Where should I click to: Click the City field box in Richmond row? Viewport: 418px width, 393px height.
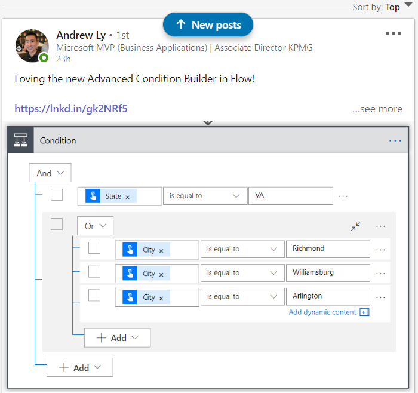click(157, 250)
